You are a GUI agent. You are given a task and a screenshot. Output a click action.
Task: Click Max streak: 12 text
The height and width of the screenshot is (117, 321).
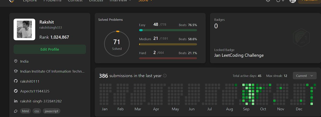point(277,76)
